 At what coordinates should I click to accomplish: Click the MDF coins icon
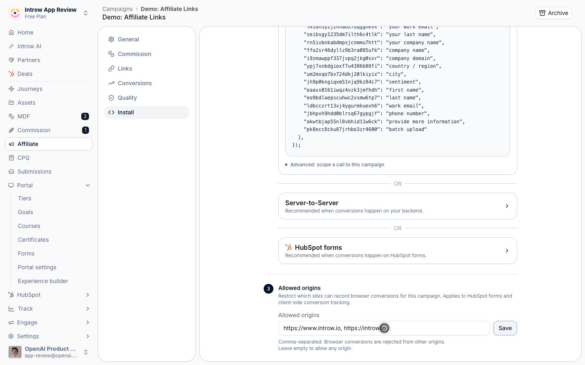tap(11, 116)
